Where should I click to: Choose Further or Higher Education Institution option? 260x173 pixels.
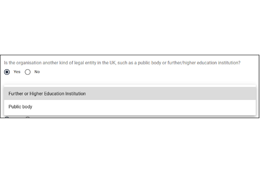click(x=47, y=94)
